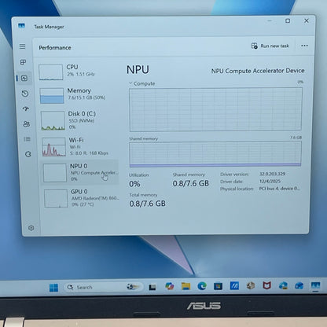This screenshot has width=327, height=327.
Task: Click the Task Manager taskbar icon
Action: point(315,285)
